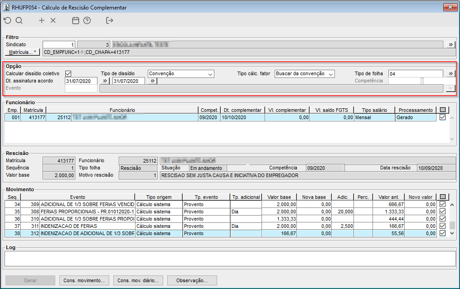
Task: Toggle select-all checkbox in Movimento header
Action: pyautogui.click(x=443, y=197)
